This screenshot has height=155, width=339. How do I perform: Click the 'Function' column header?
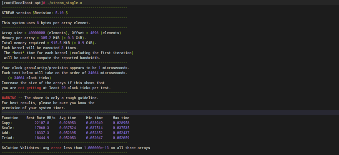(10, 118)
